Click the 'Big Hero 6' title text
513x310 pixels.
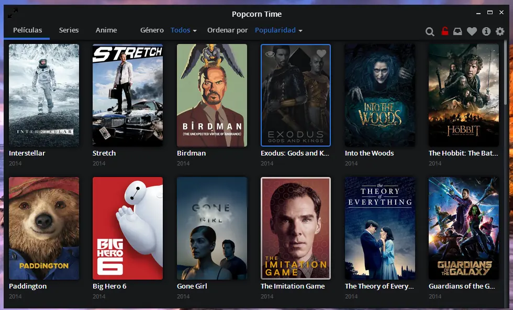tap(109, 286)
